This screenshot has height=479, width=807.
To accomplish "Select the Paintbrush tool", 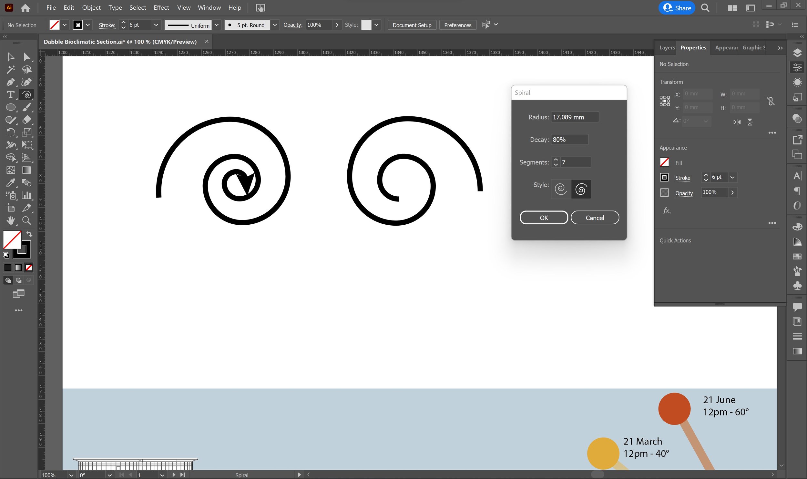I will pos(27,107).
